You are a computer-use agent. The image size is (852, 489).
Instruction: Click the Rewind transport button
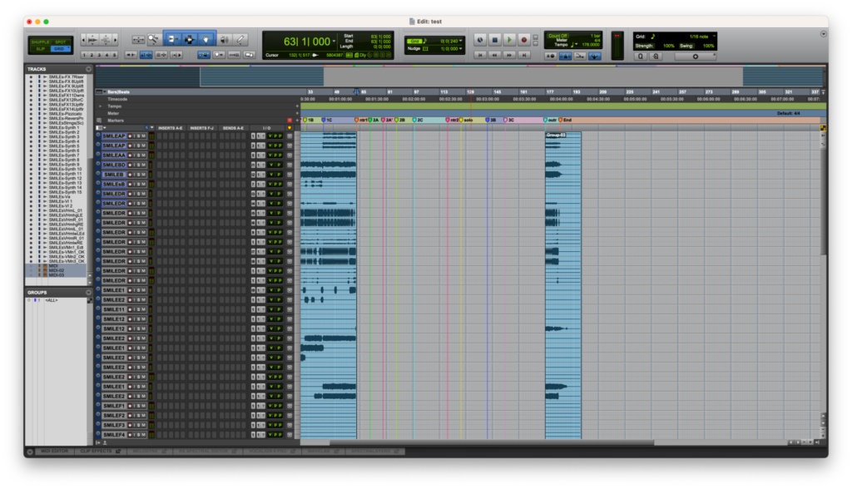click(494, 55)
